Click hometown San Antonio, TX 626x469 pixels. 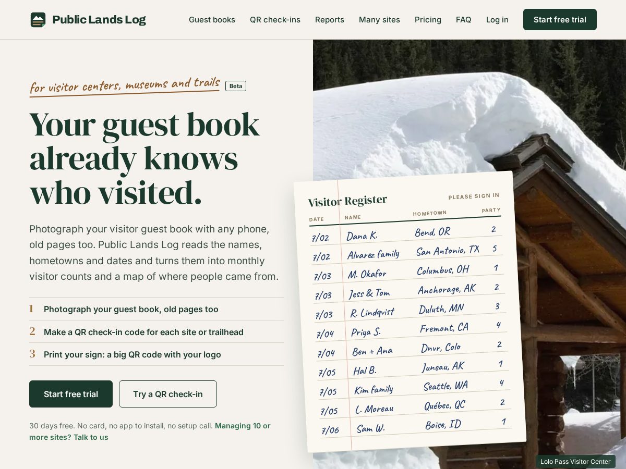tap(448, 251)
